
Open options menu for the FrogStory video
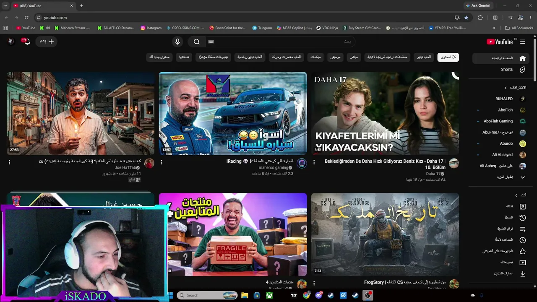(314, 283)
